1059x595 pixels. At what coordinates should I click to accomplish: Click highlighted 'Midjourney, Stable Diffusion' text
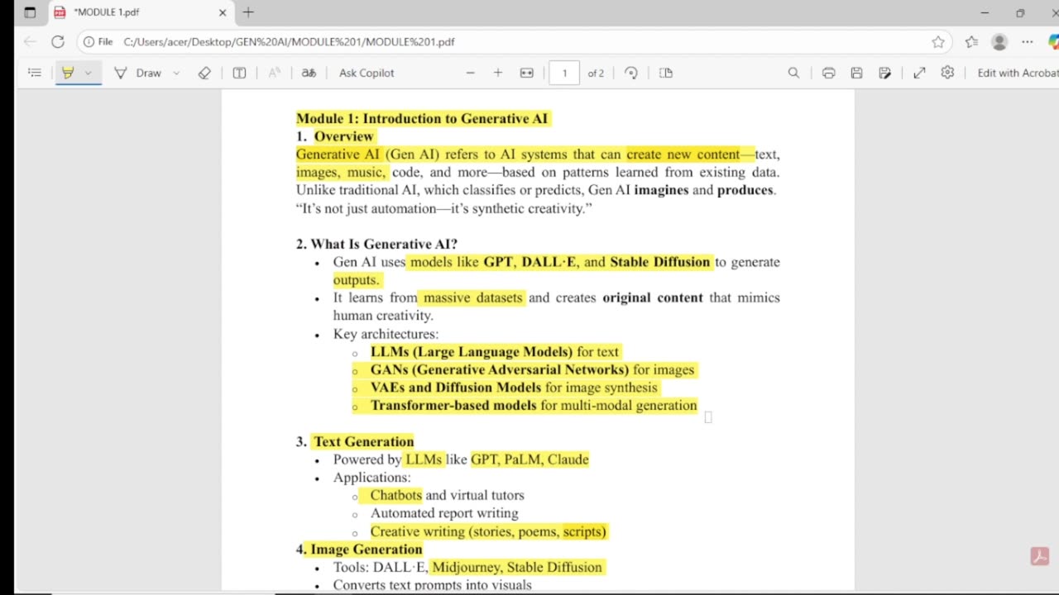pos(516,567)
